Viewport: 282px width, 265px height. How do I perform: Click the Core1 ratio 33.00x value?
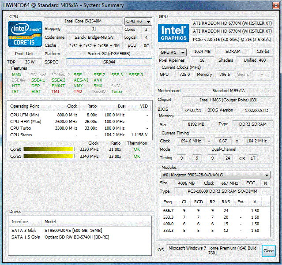[x=115, y=156]
